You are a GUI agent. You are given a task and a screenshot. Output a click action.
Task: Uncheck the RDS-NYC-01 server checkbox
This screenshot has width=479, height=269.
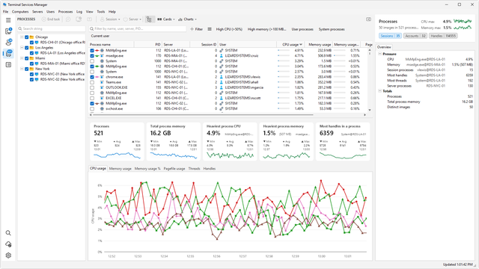[x=31, y=74]
